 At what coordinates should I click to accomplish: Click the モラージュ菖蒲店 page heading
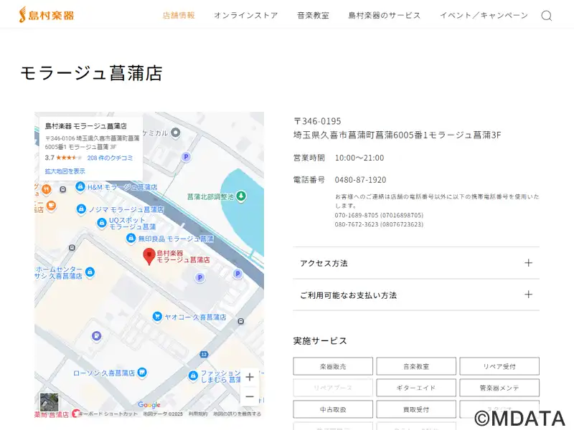point(91,72)
